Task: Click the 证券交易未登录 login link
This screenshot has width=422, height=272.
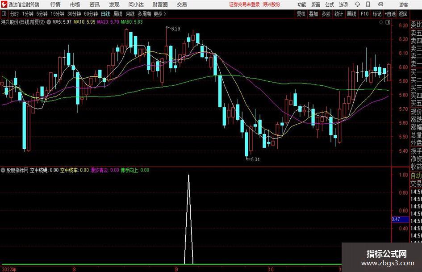Action: (244, 4)
